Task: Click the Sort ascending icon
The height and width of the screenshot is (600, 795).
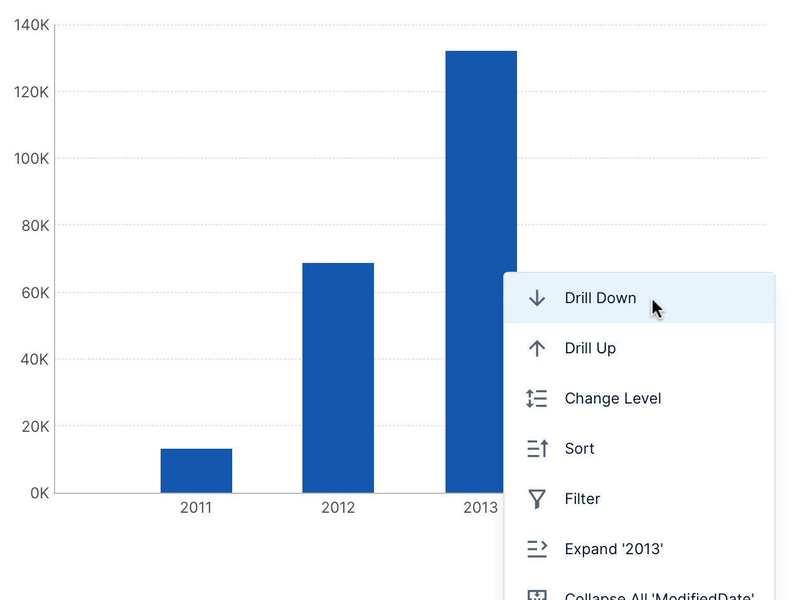Action: tap(536, 449)
